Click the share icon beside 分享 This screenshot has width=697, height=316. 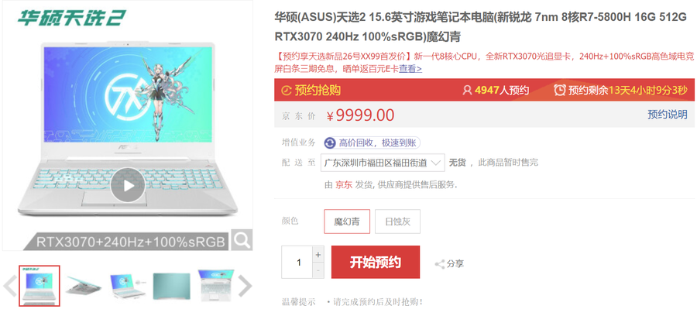pyautogui.click(x=440, y=264)
